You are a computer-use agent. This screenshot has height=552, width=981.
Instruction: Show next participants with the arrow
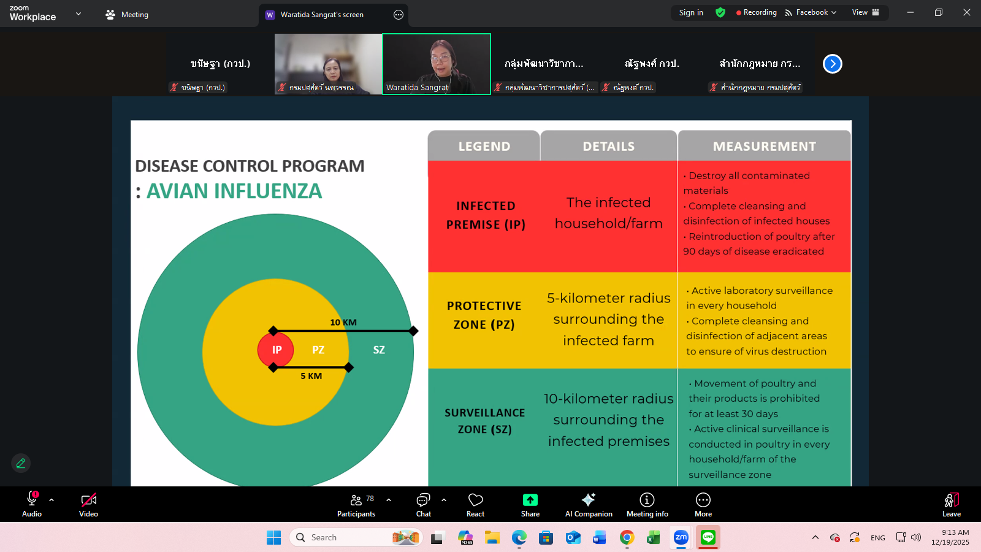[832, 64]
